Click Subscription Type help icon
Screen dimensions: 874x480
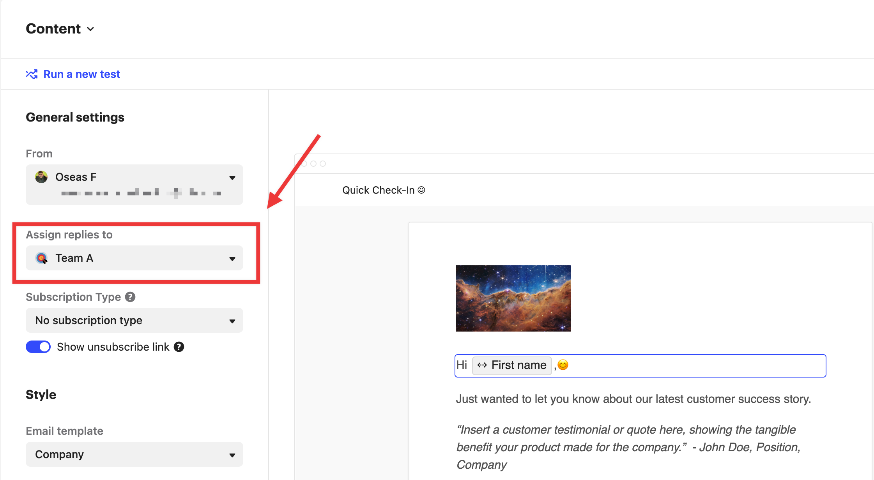pos(130,297)
